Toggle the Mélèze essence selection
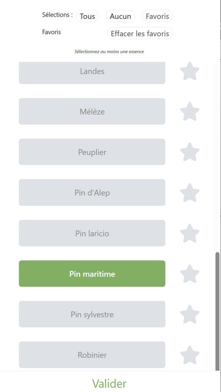 tap(92, 111)
